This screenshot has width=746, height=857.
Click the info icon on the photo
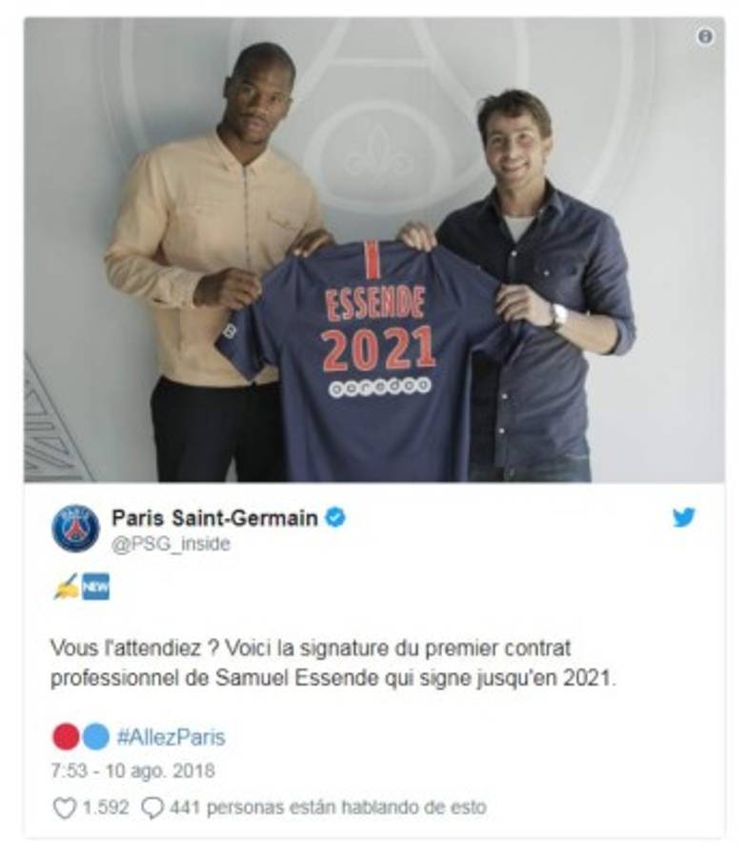(x=705, y=36)
